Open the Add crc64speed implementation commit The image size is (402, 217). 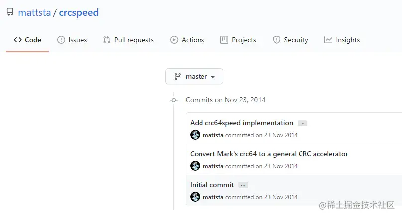click(x=241, y=123)
